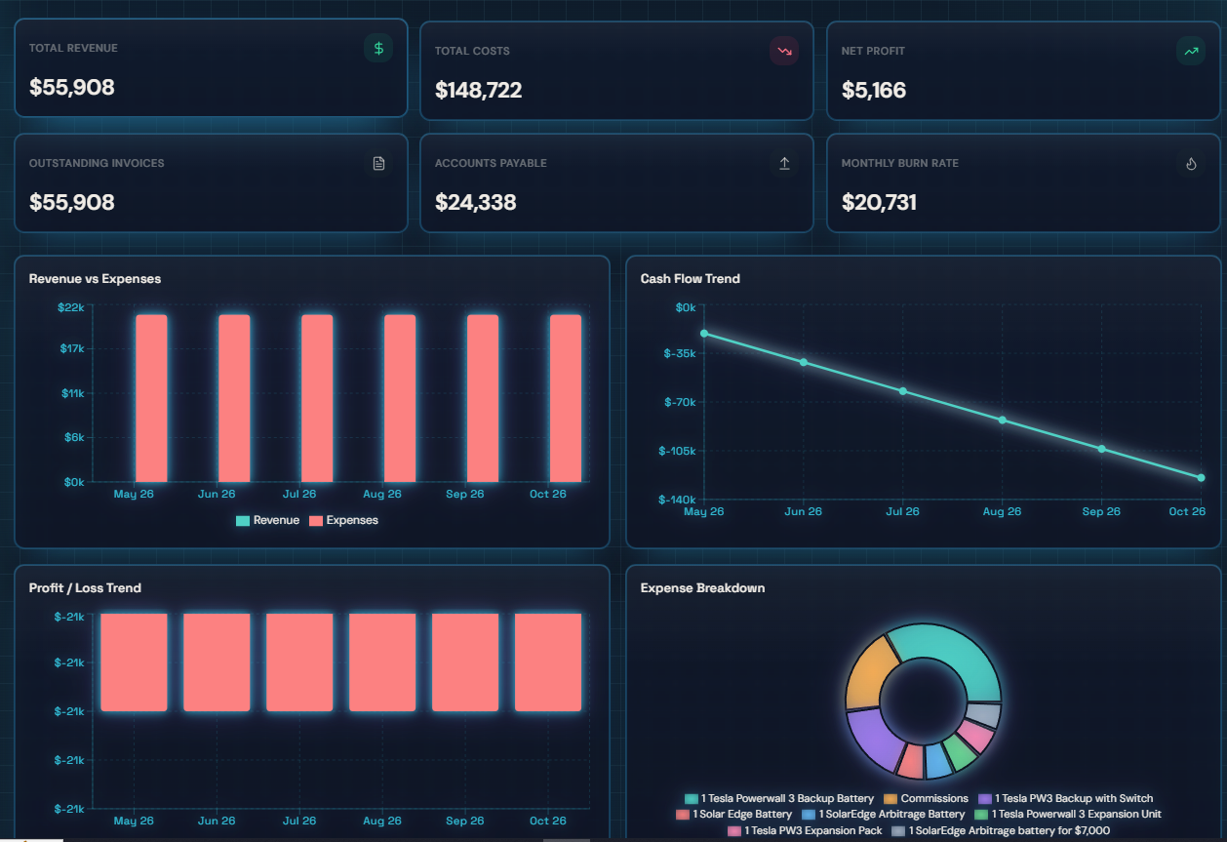1227x842 pixels.
Task: Click the $22k axis label on Revenue chart
Action: click(x=71, y=307)
